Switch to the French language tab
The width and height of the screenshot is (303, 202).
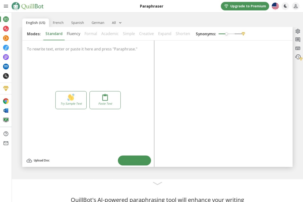pyautogui.click(x=58, y=23)
